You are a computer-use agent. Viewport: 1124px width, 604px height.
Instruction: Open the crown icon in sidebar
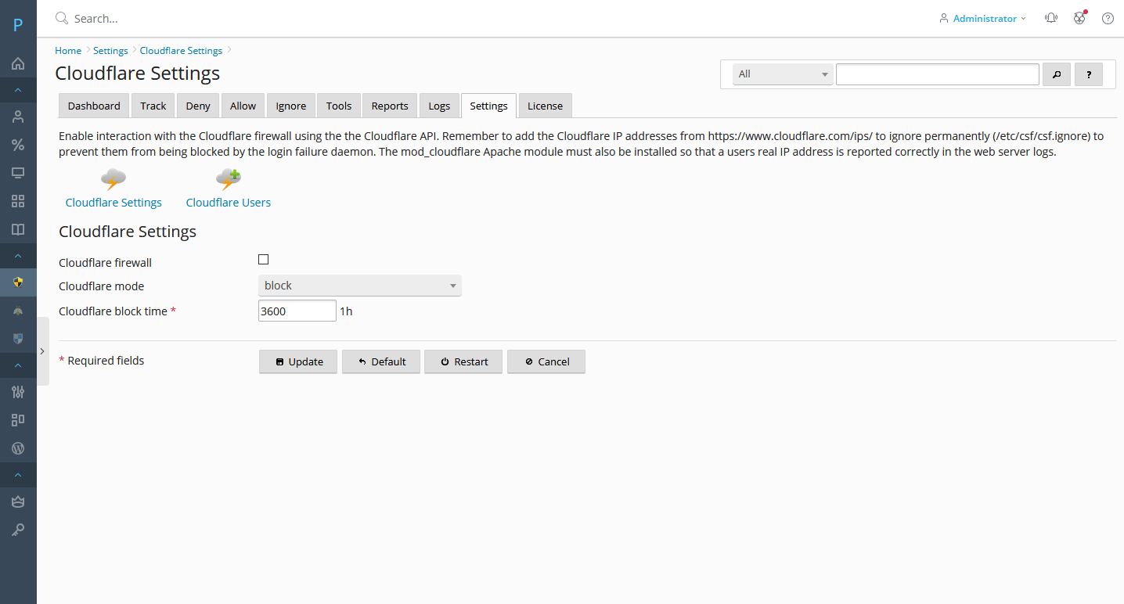coord(18,502)
